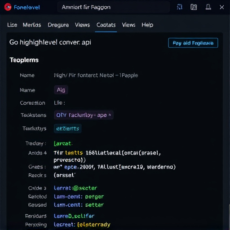Click the 'ektierts' tag chip

point(67,128)
